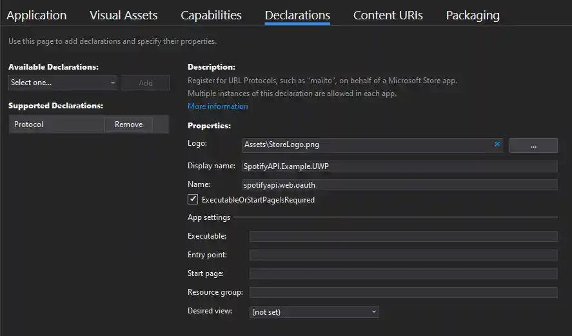Screen dimensions: 572x336
Task: Select the Declarations tab
Action: [x=297, y=15]
